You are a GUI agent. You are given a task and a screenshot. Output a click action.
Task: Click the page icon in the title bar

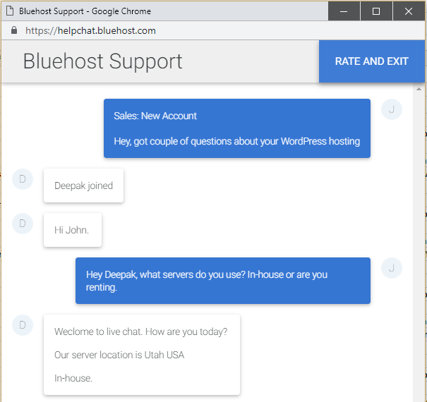[10, 11]
